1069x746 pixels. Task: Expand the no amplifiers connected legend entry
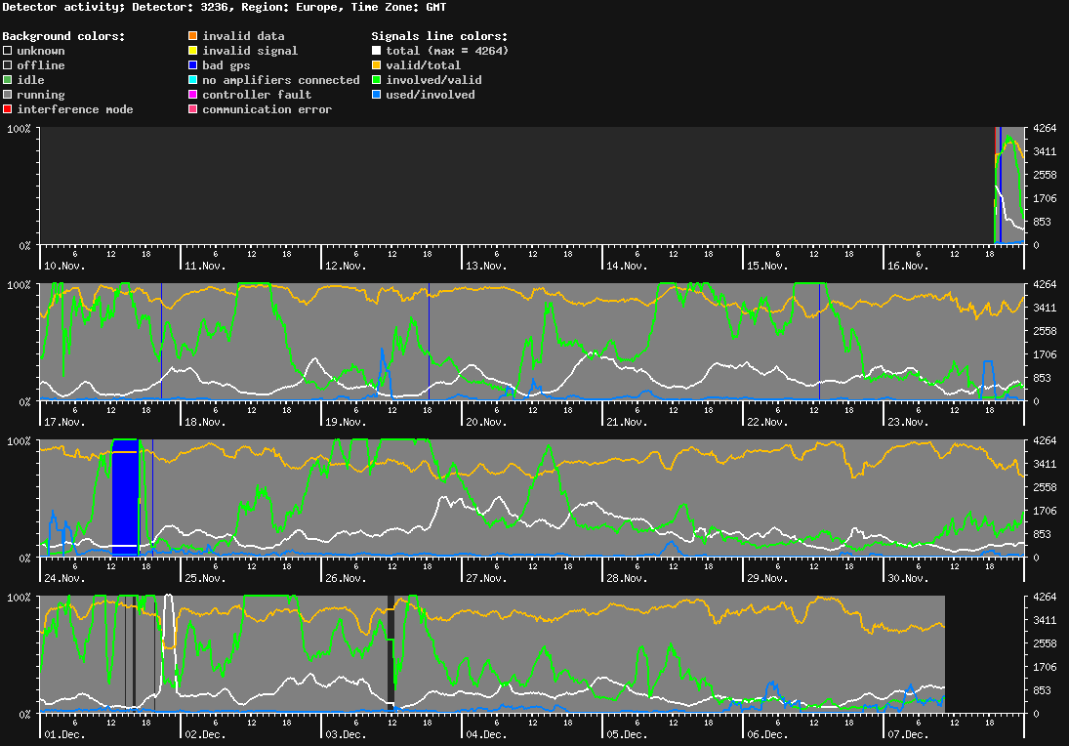point(193,80)
